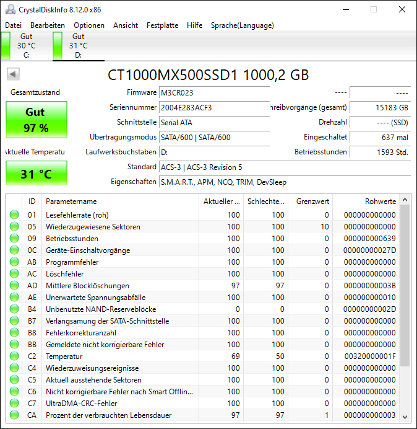The image size is (417, 429).
Task: Click the Betriebsstunden value 1593 Std.
Action: (380, 152)
